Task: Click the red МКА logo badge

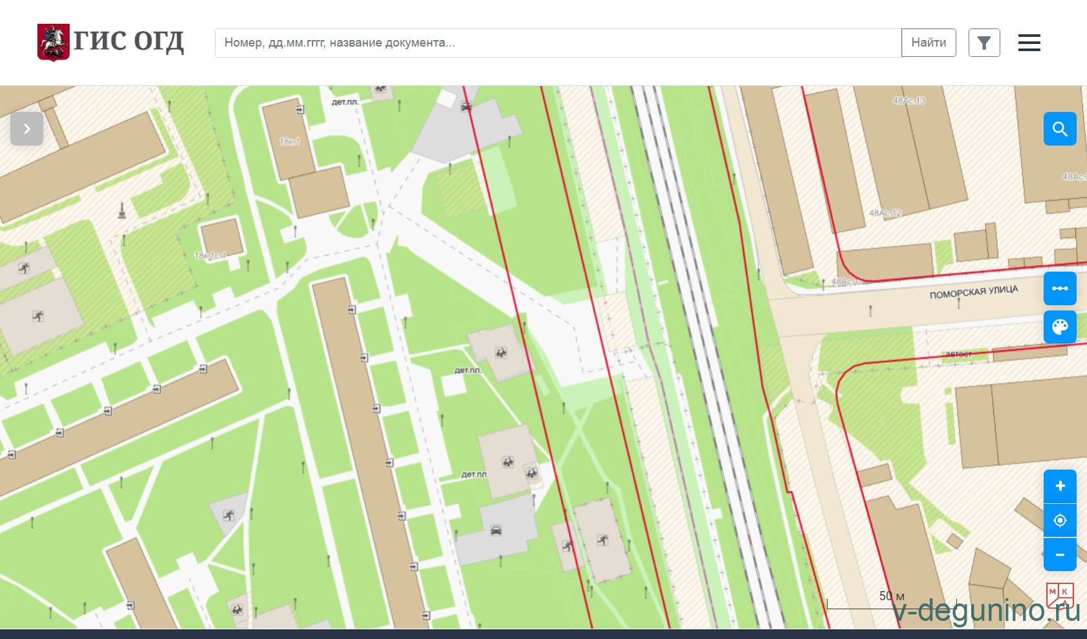Action: pos(1059,595)
